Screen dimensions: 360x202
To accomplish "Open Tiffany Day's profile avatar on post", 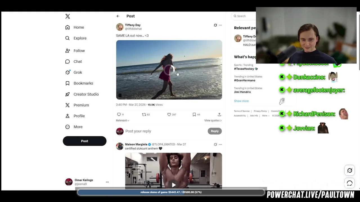I will (120, 27).
